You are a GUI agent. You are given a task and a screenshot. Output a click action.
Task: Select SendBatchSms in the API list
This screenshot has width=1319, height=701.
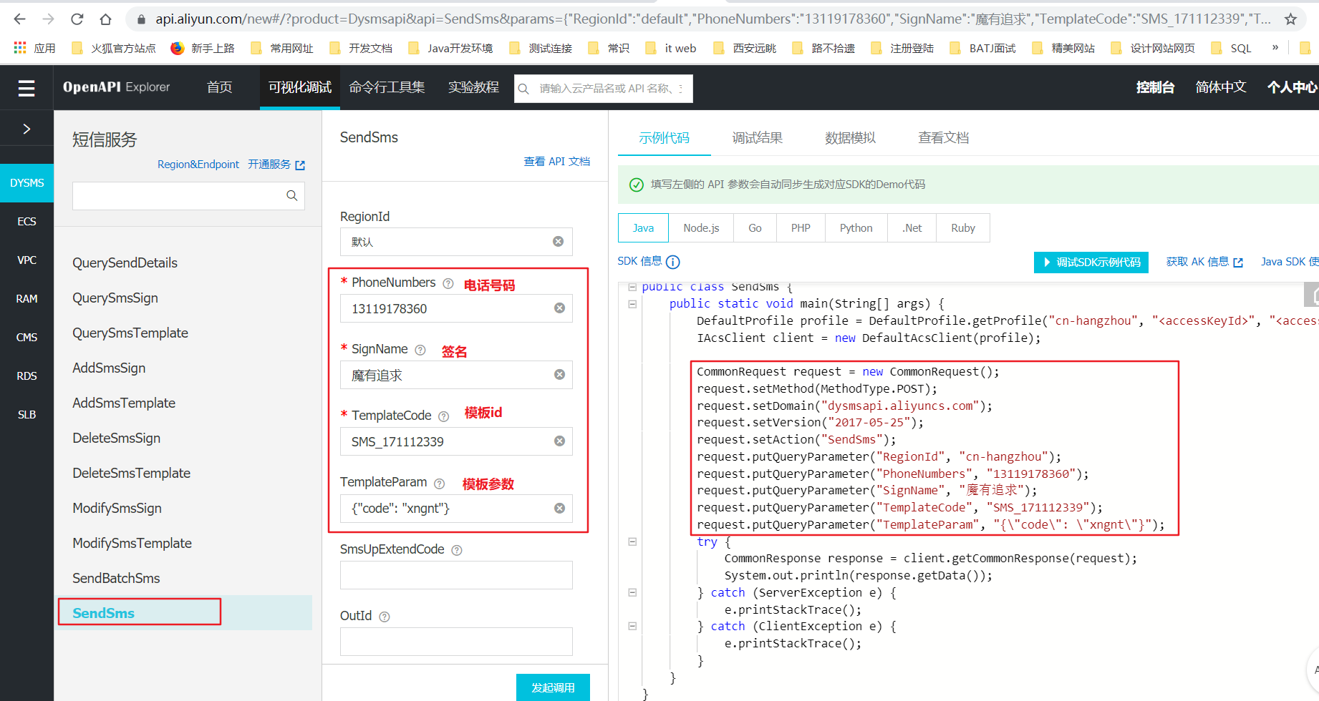(x=116, y=579)
